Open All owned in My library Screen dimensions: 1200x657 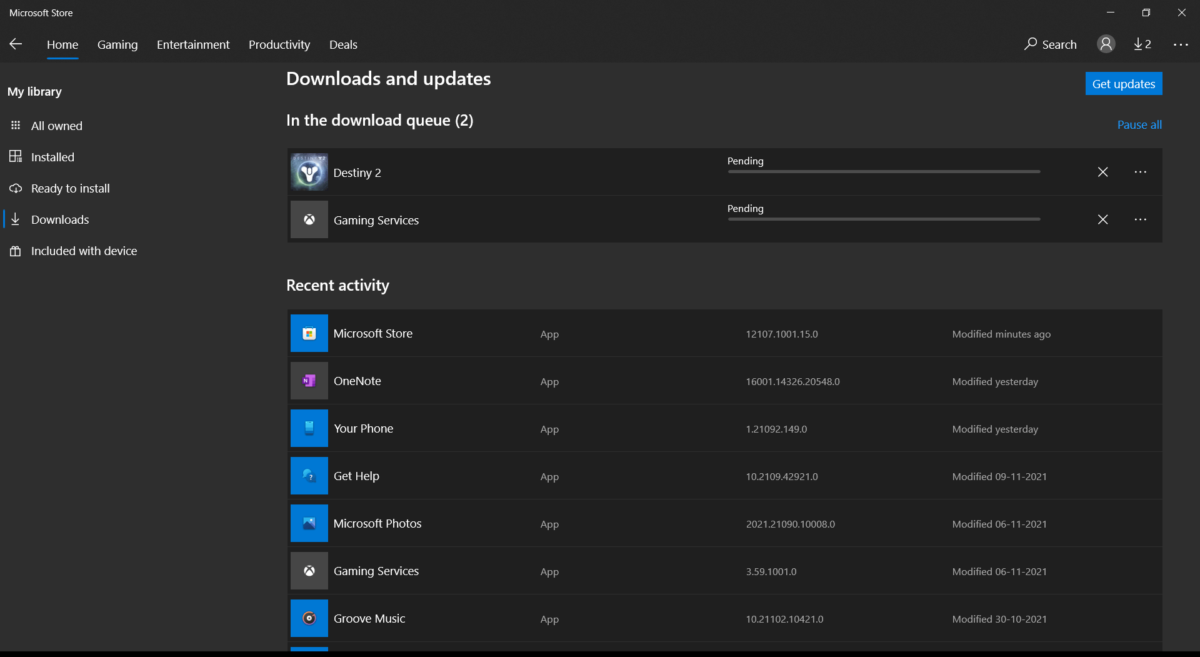47,126
